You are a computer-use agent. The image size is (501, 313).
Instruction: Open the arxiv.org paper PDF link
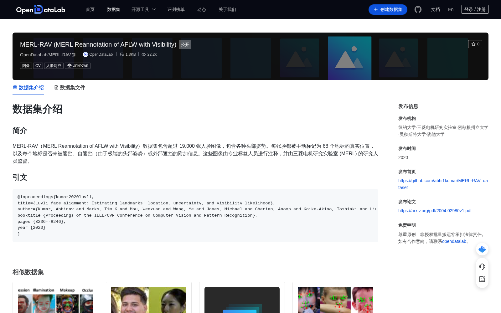pyautogui.click(x=435, y=211)
